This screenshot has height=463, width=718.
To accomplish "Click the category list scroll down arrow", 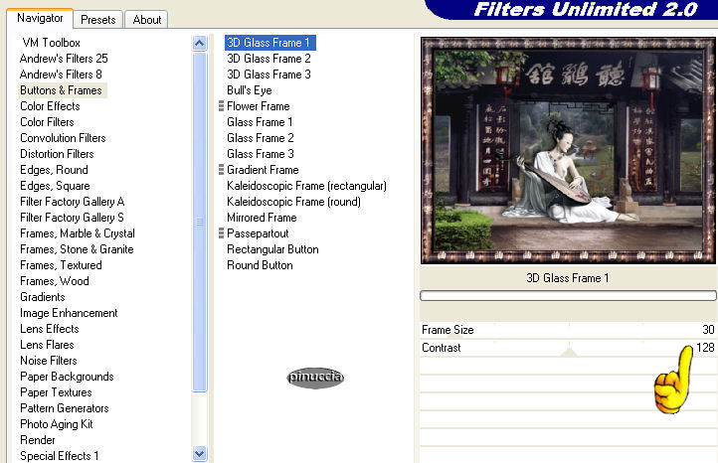I will tap(199, 454).
